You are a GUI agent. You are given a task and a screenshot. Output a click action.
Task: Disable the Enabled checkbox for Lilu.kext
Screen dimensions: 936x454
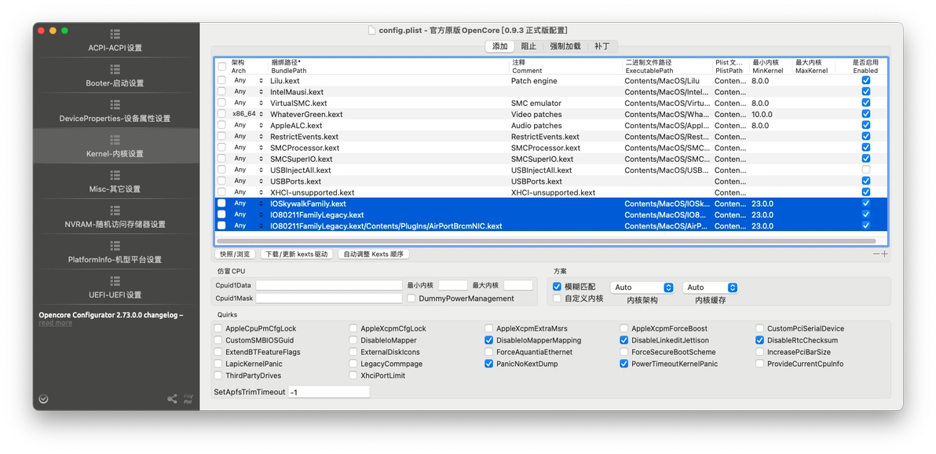coord(865,80)
